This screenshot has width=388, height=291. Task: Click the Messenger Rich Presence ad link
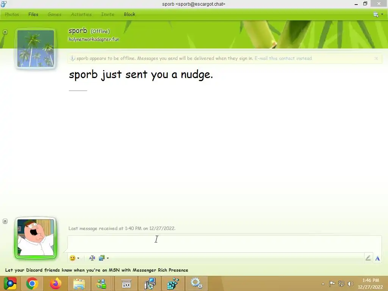[x=97, y=270]
